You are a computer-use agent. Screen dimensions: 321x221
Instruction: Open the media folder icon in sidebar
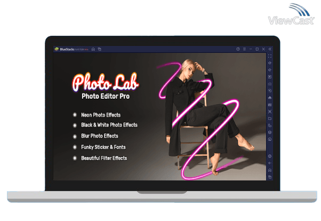point(270,119)
